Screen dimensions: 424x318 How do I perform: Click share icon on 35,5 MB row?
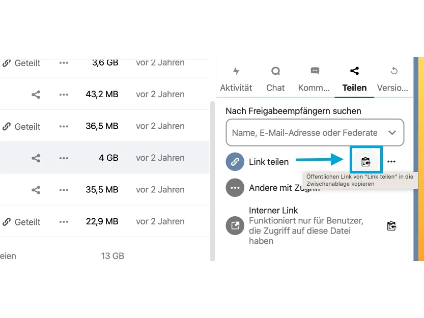point(36,190)
